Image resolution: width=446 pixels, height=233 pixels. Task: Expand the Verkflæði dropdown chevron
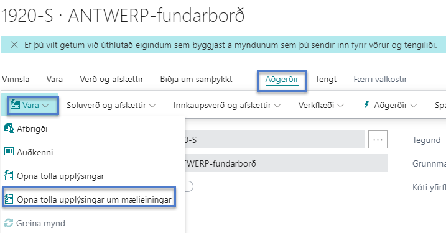click(x=340, y=106)
